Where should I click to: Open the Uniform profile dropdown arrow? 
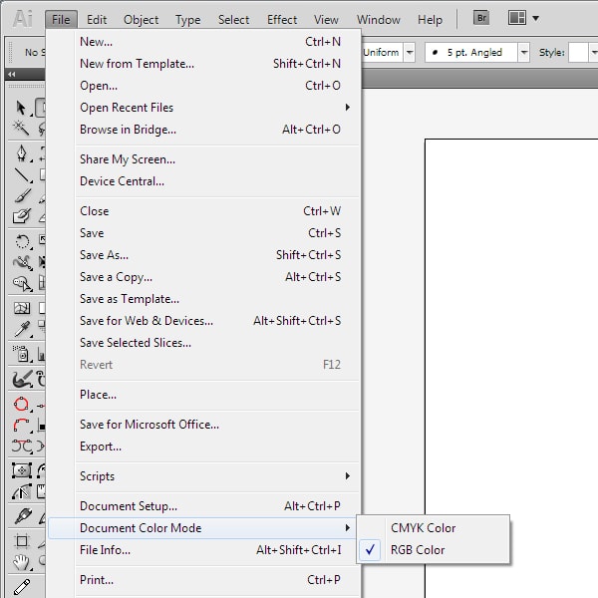click(410, 52)
